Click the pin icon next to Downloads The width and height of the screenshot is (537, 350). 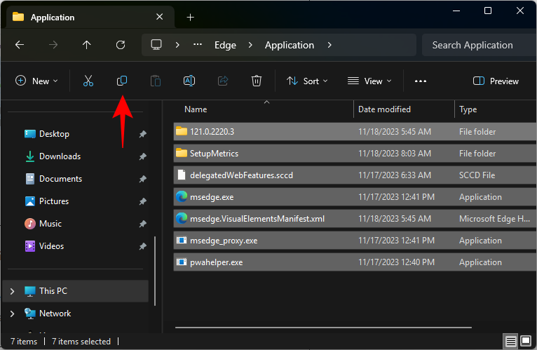(142, 156)
